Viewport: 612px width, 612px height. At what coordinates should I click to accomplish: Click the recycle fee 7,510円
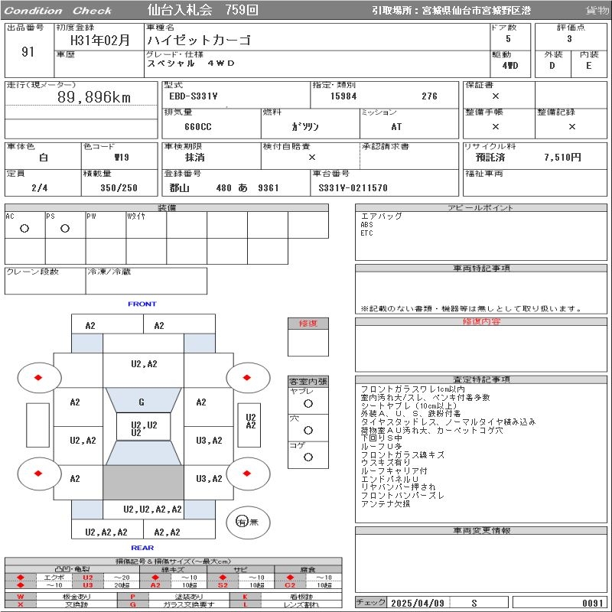(562, 158)
